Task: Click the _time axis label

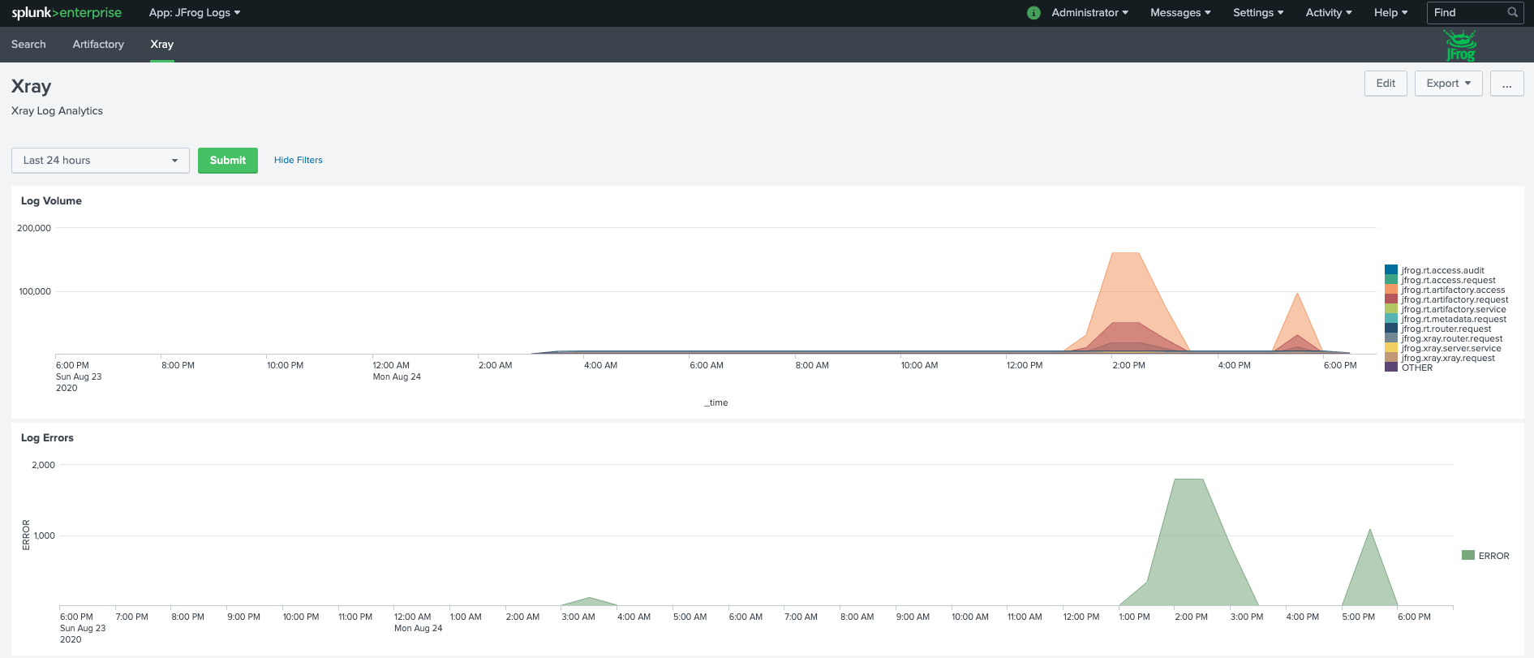Action: pyautogui.click(x=715, y=402)
